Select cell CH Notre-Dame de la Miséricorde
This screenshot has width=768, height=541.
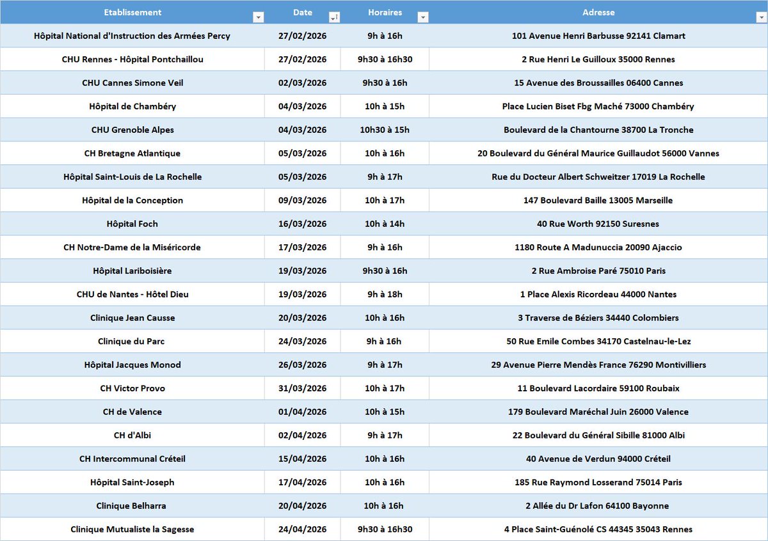(x=132, y=247)
